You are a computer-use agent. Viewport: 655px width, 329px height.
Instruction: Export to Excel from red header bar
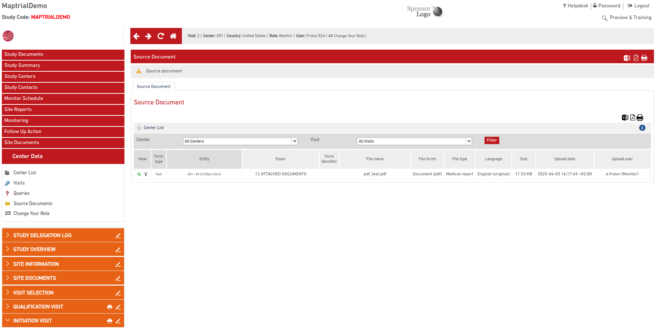627,58
